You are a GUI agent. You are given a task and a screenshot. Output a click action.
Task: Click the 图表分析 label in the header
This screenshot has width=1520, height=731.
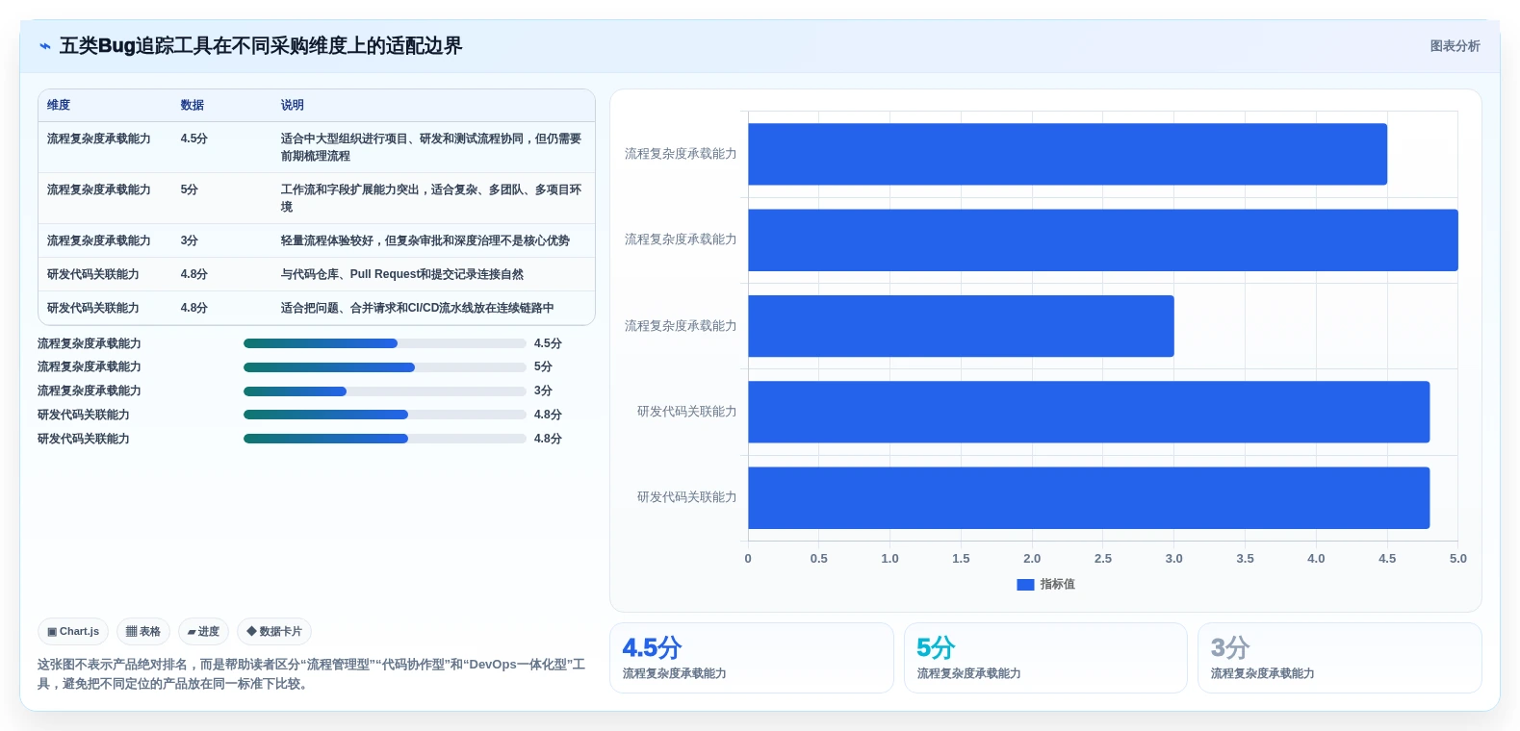pos(1455,46)
